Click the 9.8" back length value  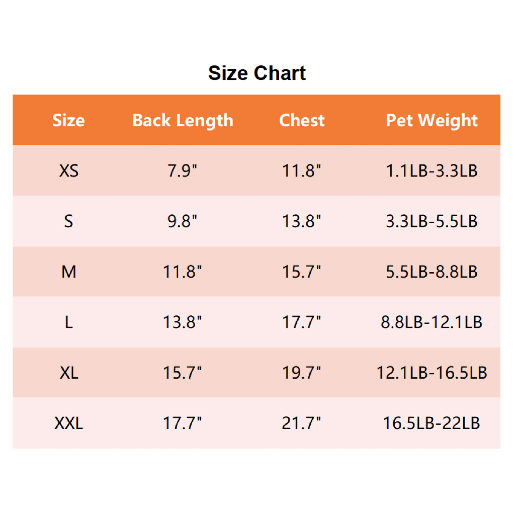coord(182,221)
